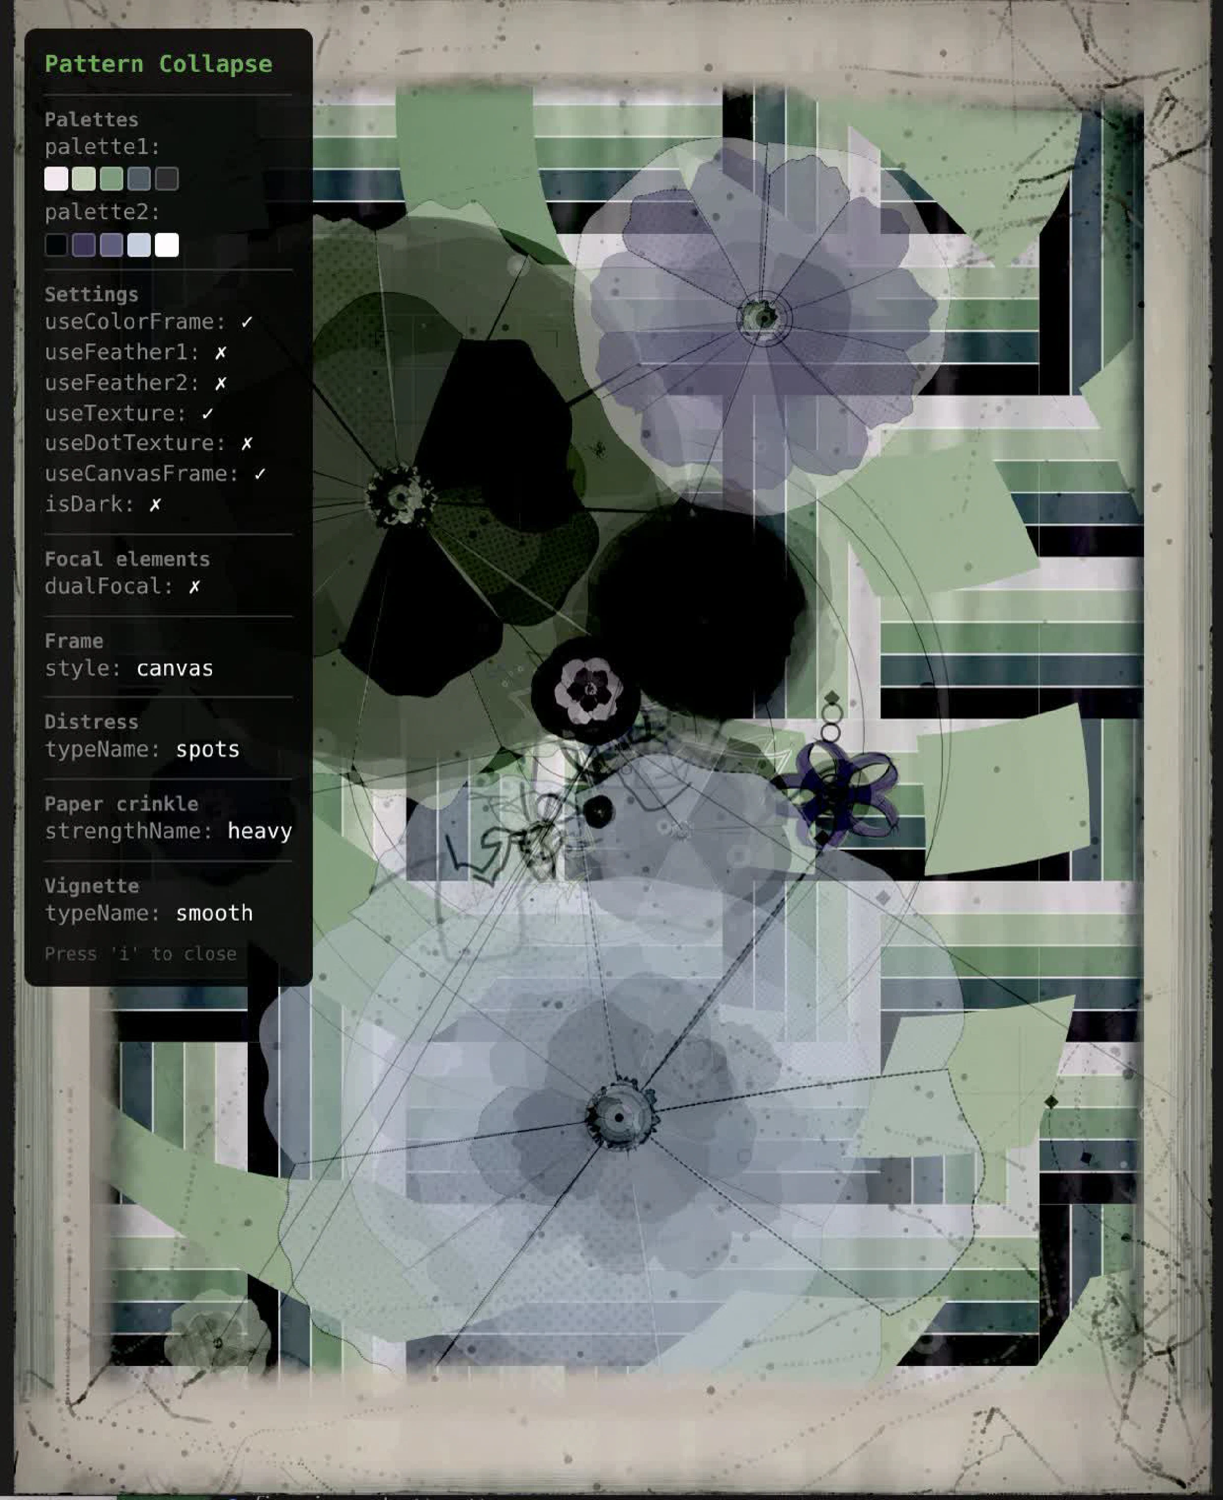This screenshot has height=1500, width=1223.
Task: Click the Focal elements heading
Action: pyautogui.click(x=127, y=559)
